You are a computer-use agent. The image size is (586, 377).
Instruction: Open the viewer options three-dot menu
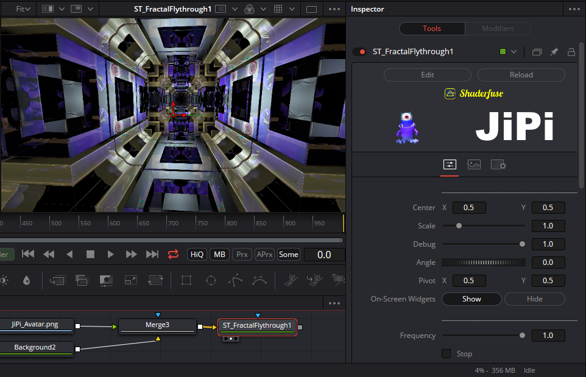(334, 9)
